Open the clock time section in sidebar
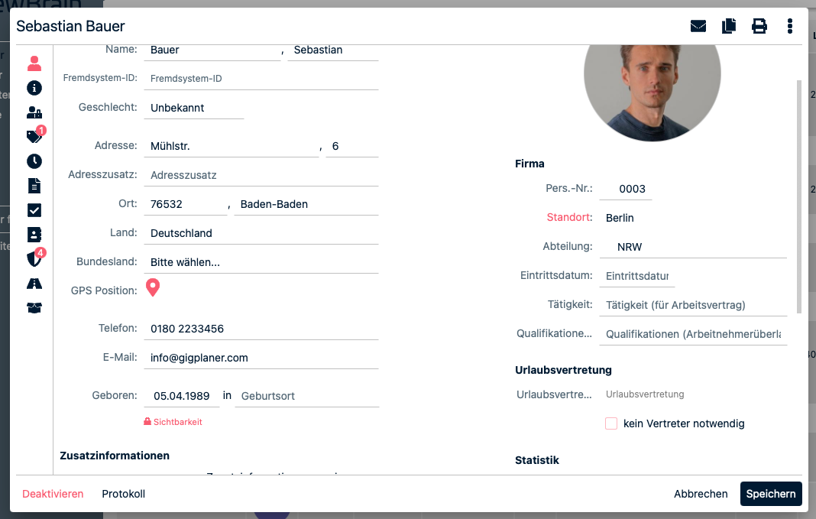Screen dimensions: 816x519 (x=34, y=161)
